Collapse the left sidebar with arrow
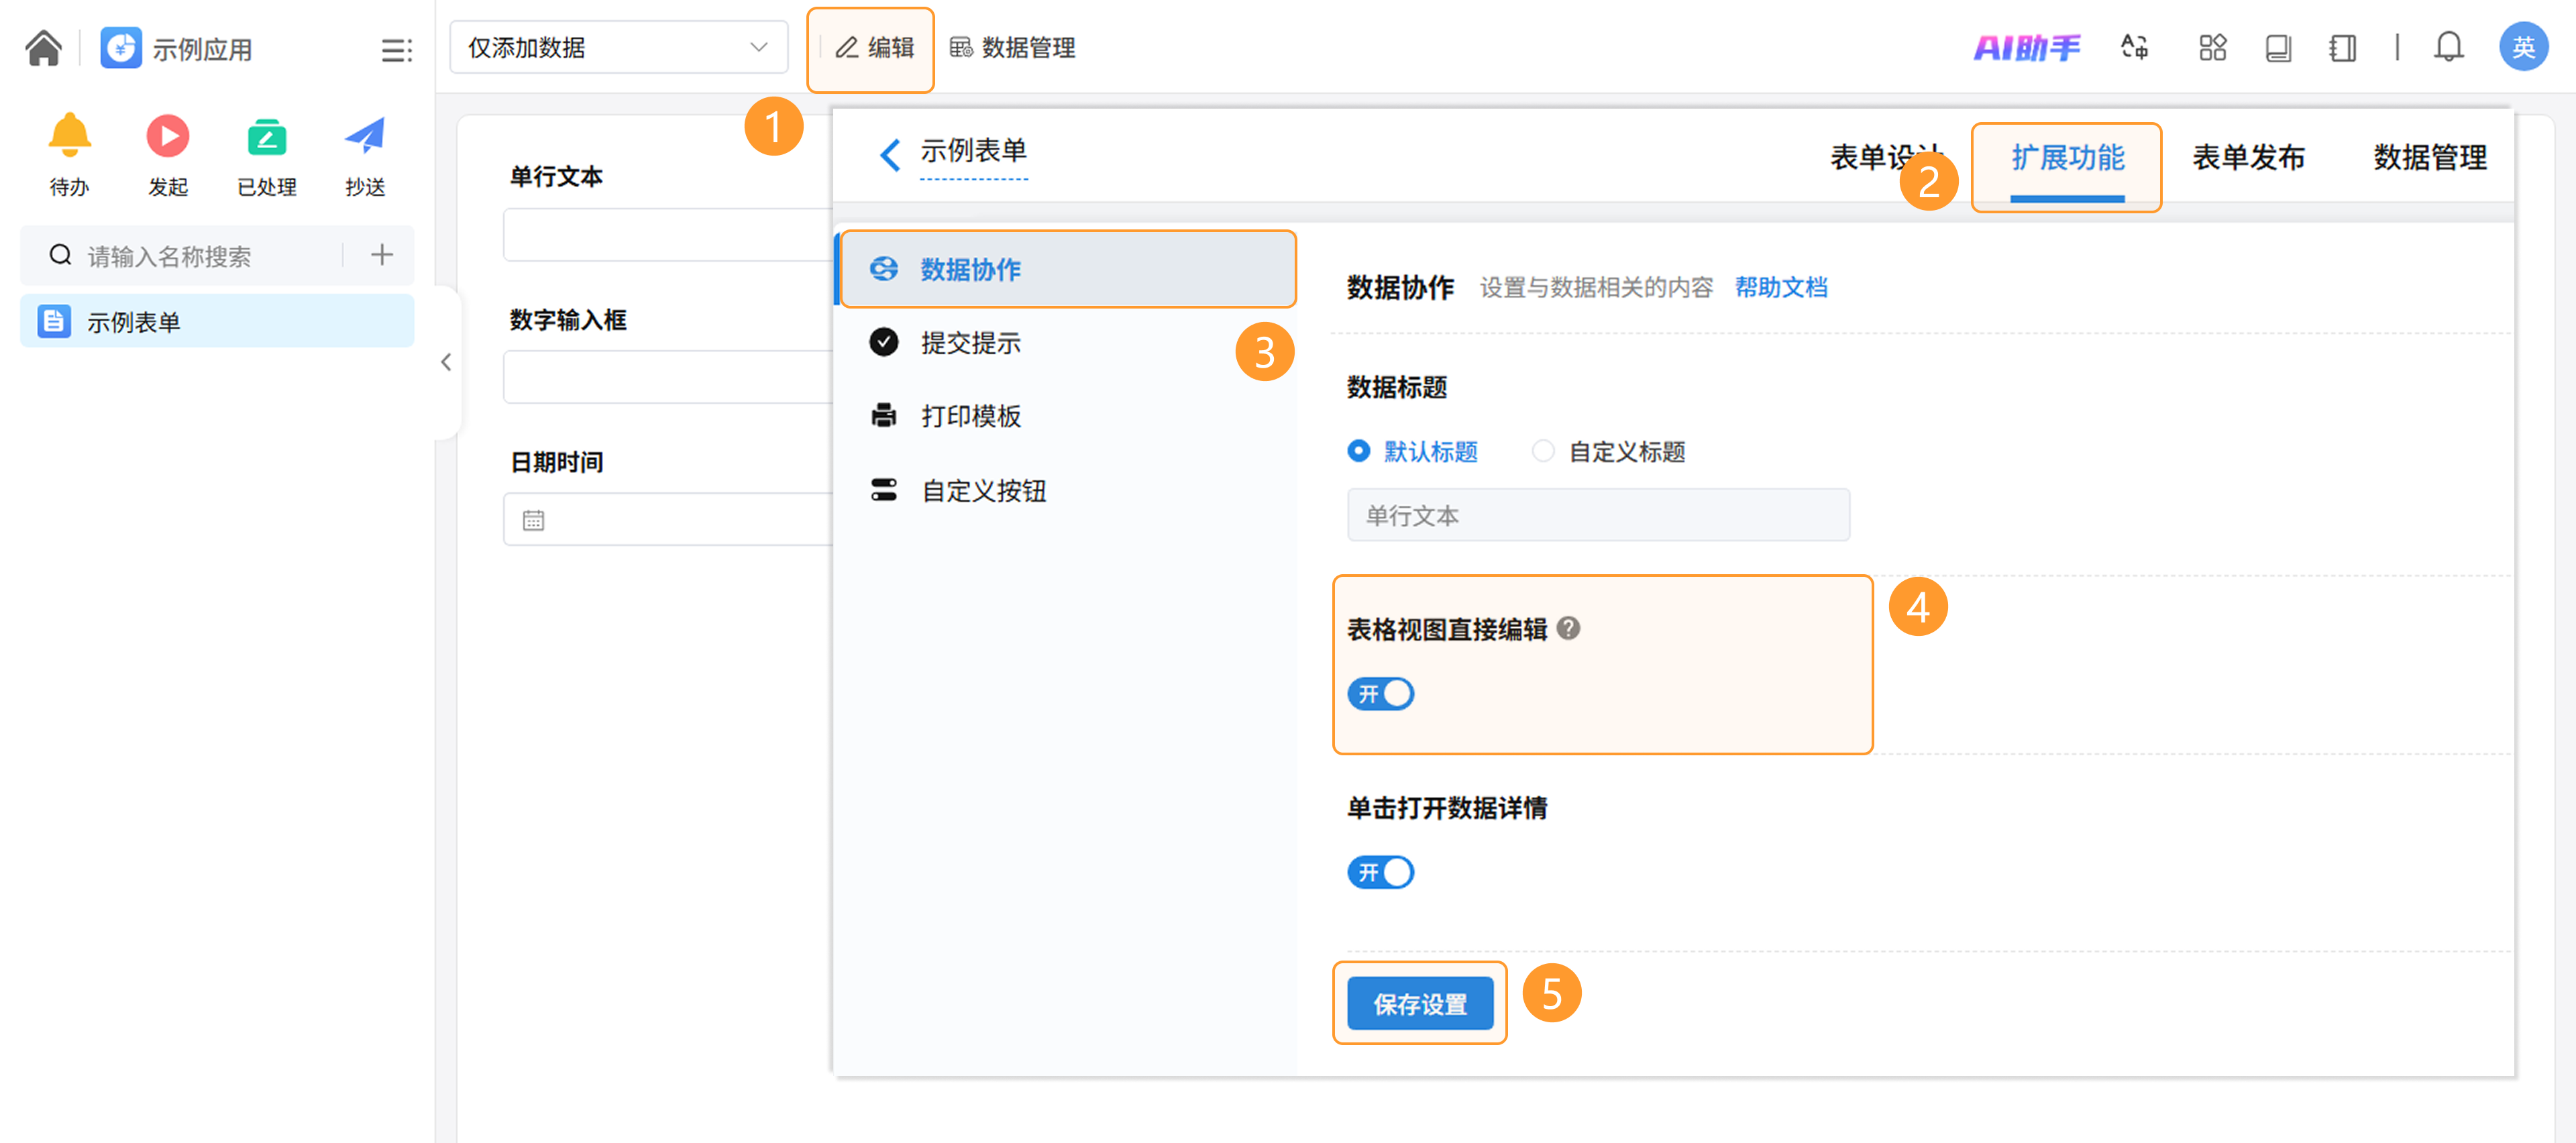This screenshot has width=2576, height=1143. [x=446, y=362]
